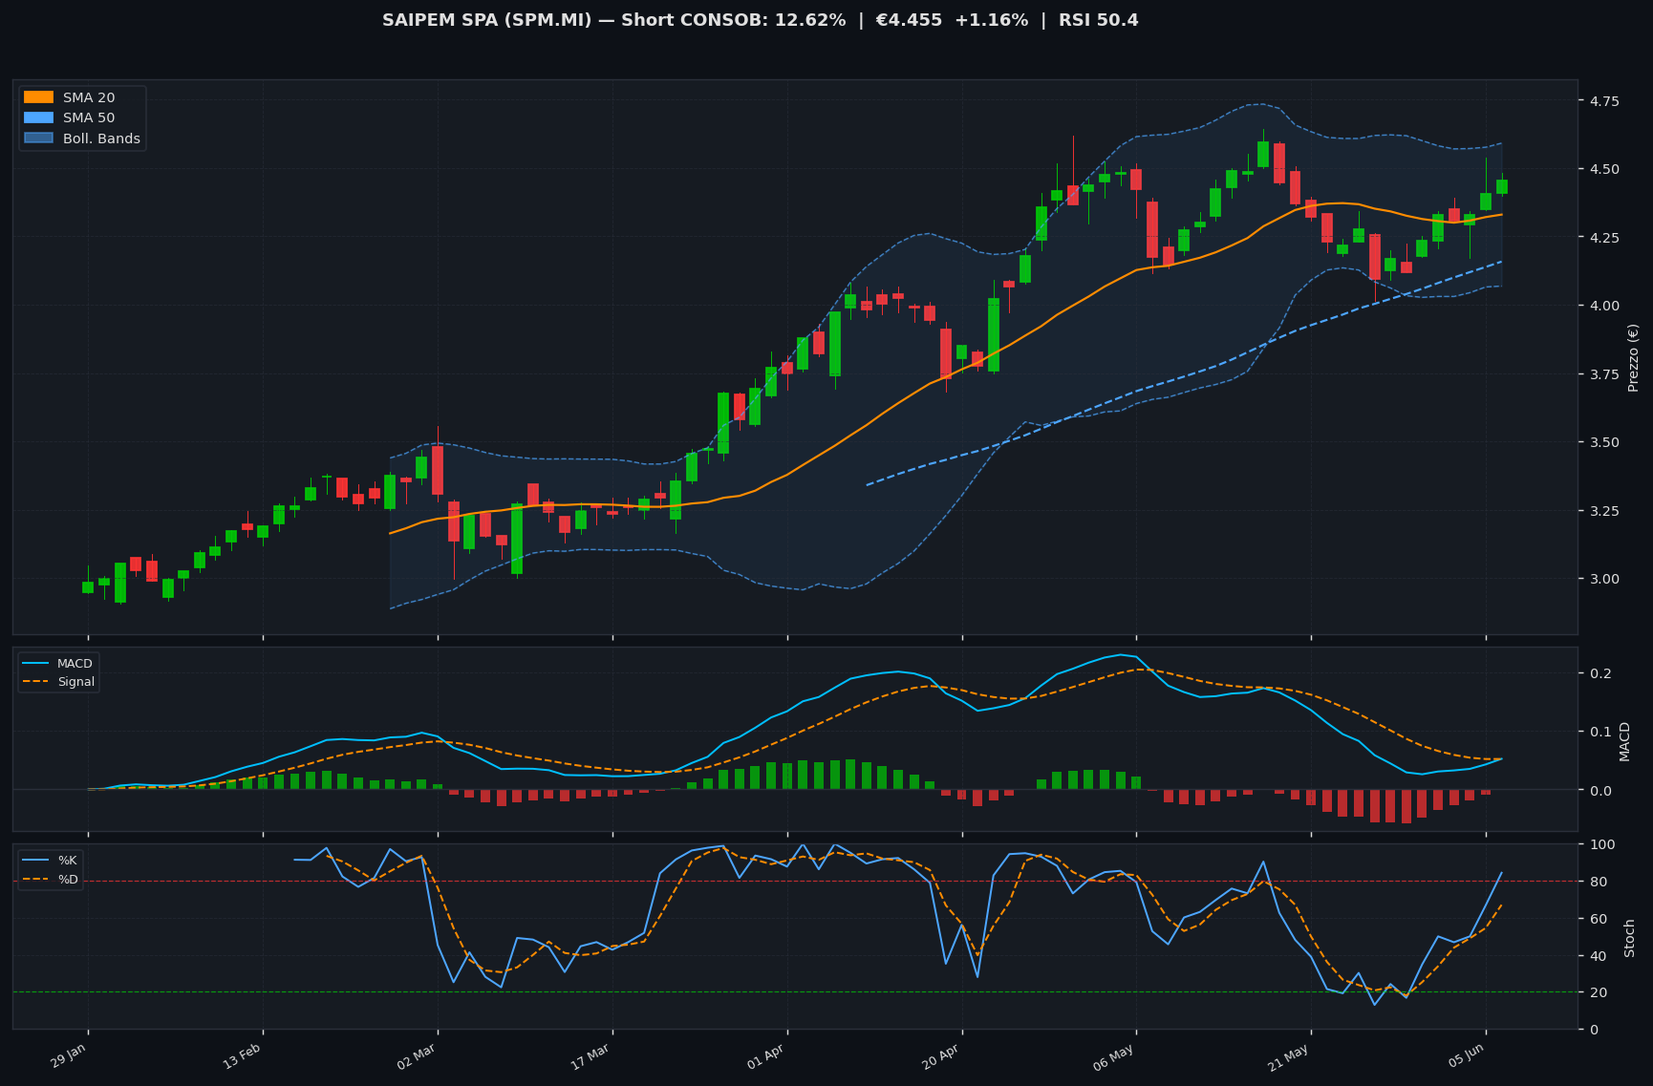Click the 29 Jan date label

[x=69, y=1056]
